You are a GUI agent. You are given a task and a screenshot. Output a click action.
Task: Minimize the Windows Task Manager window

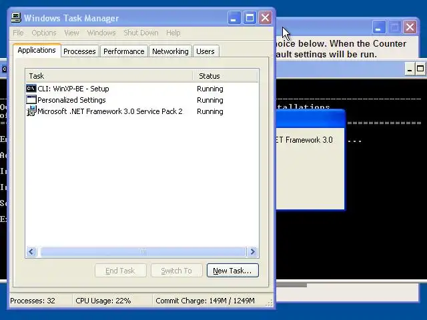(234, 18)
